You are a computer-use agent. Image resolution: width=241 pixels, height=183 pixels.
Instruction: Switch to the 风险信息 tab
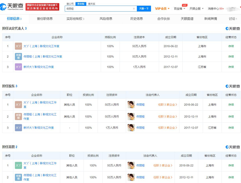click(x=106, y=19)
